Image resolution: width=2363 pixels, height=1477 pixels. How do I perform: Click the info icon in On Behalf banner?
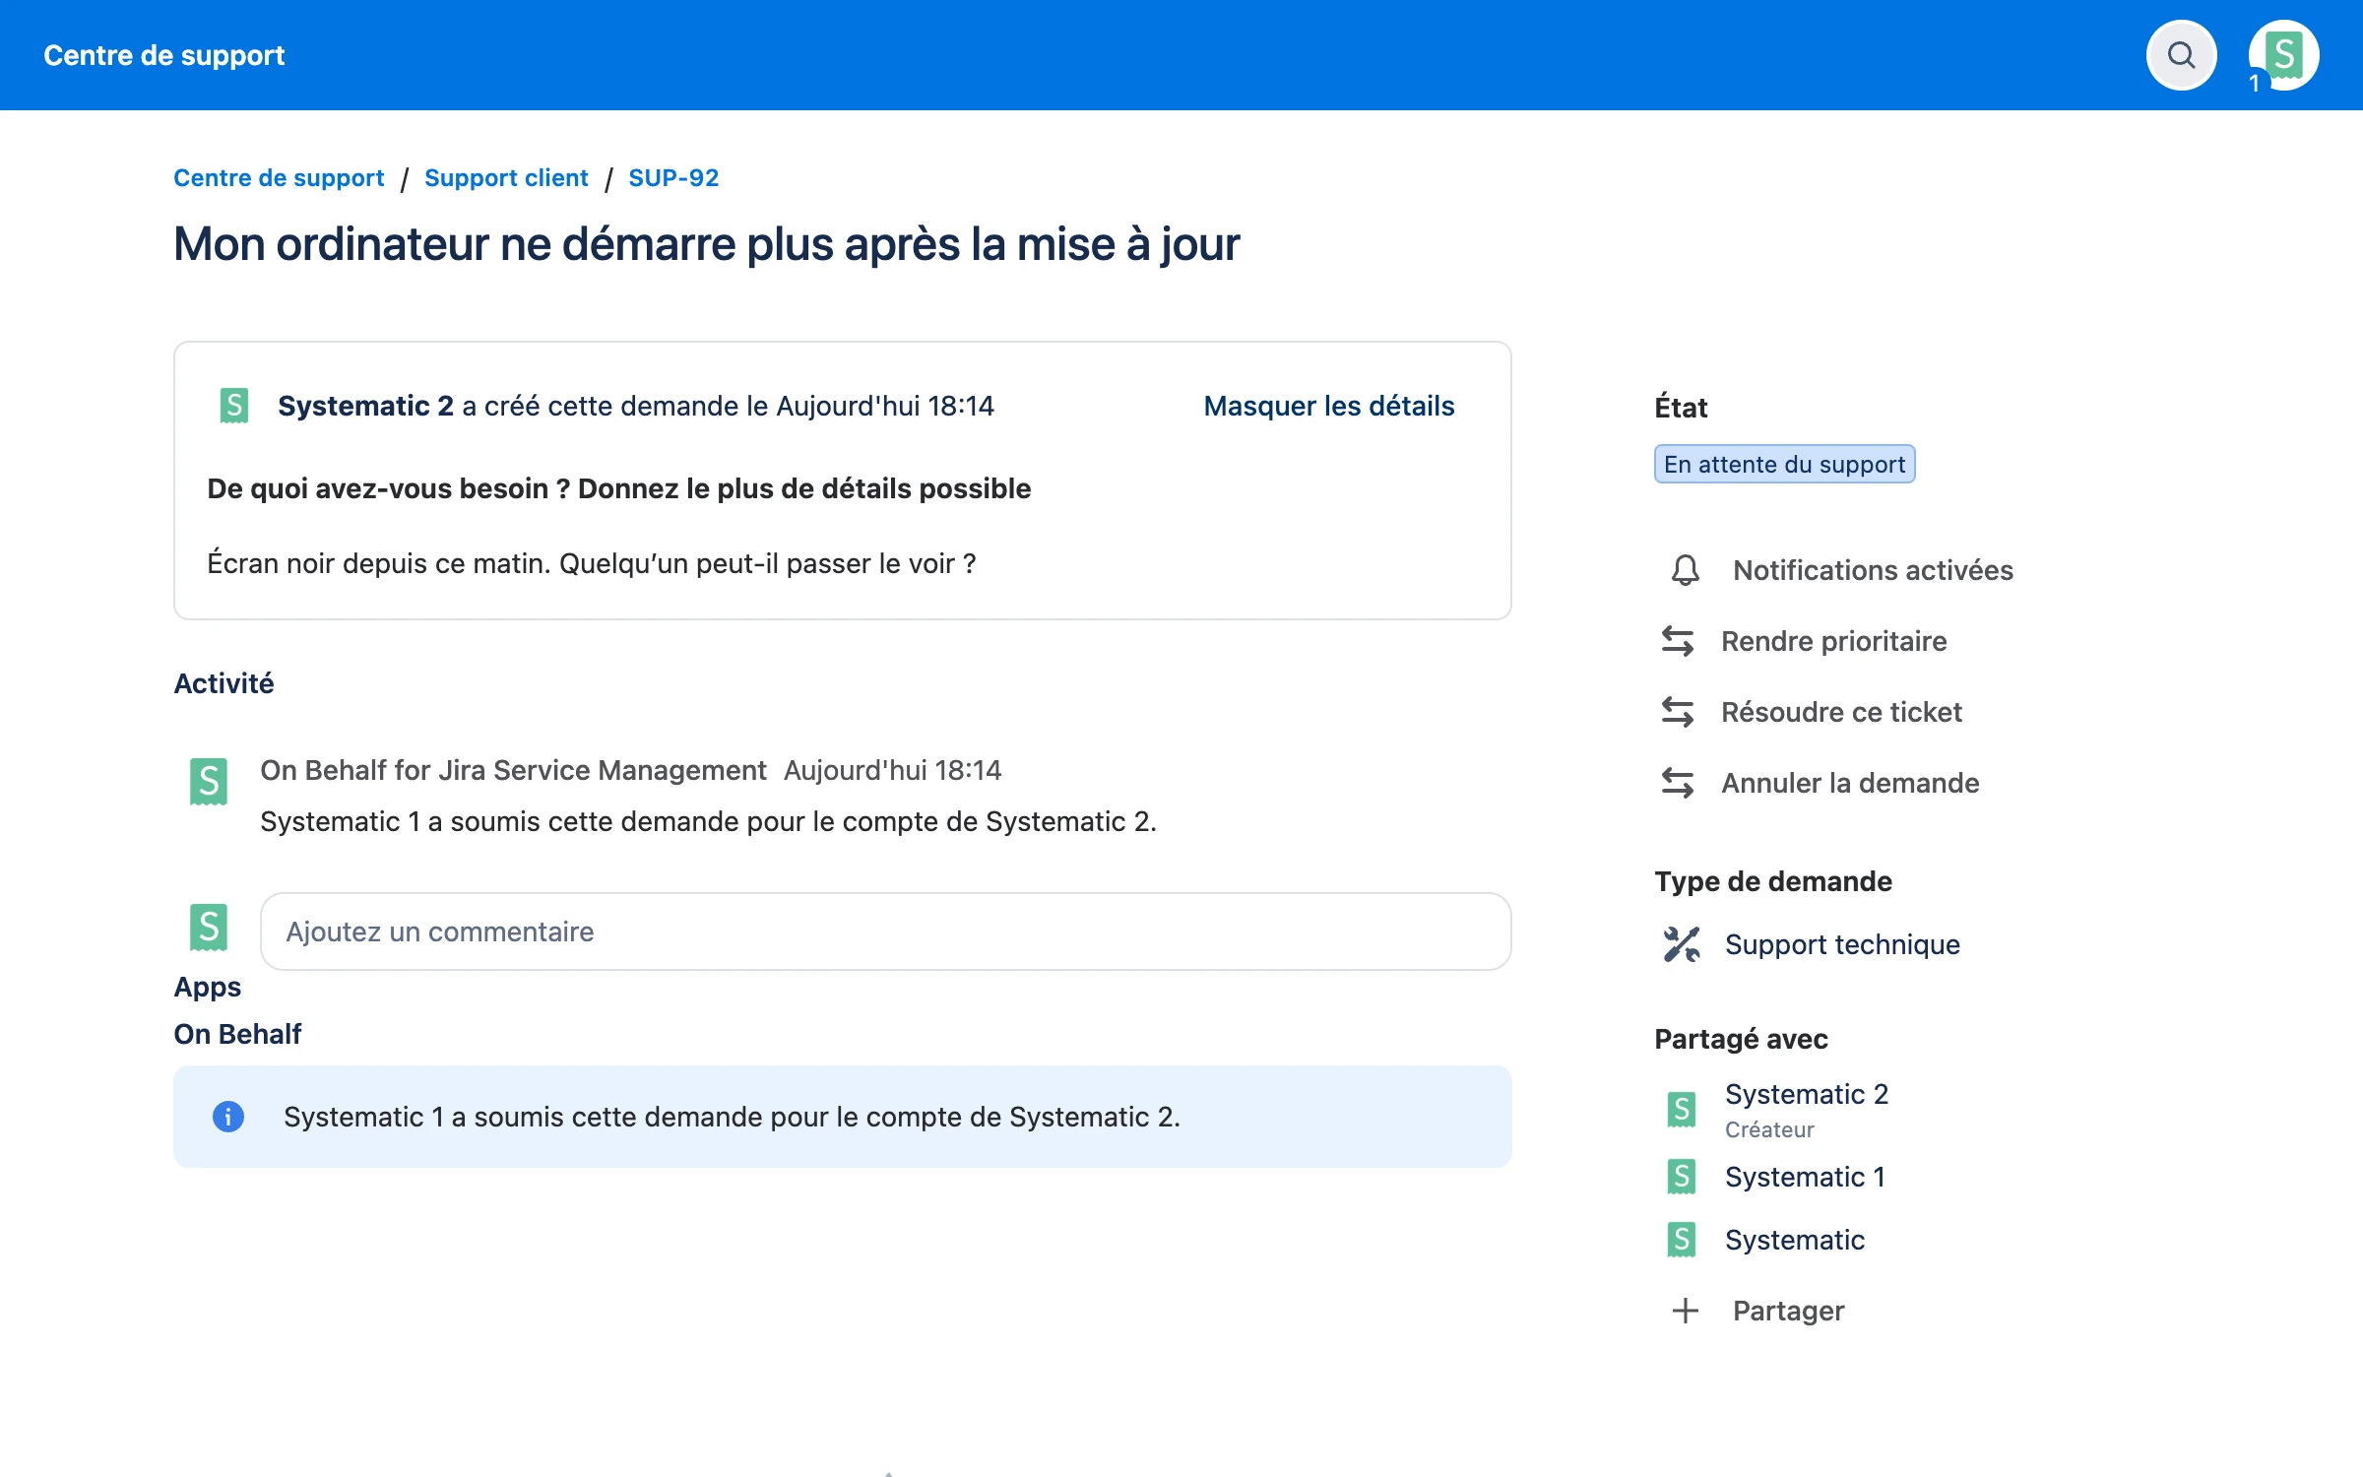coord(228,1117)
